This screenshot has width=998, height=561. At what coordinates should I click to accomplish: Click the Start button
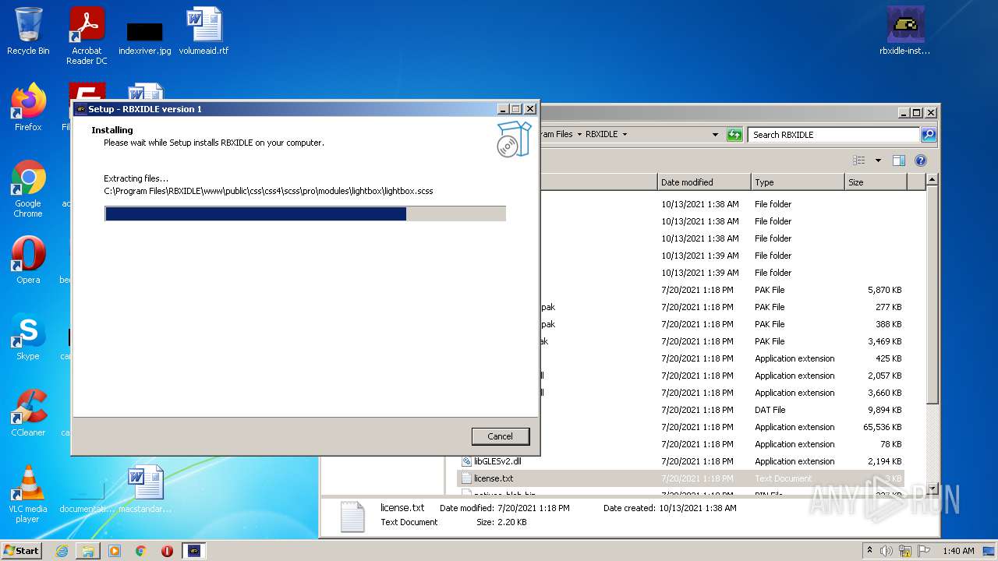21,550
